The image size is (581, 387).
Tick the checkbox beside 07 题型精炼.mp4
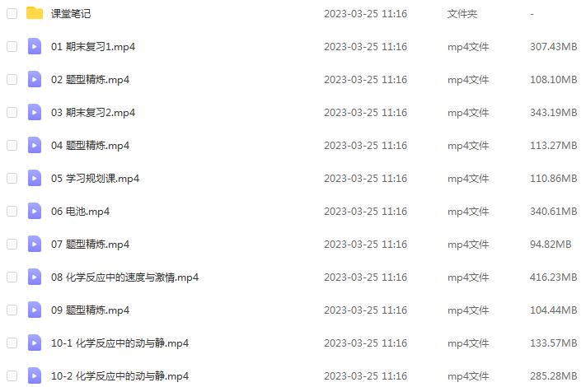click(12, 245)
